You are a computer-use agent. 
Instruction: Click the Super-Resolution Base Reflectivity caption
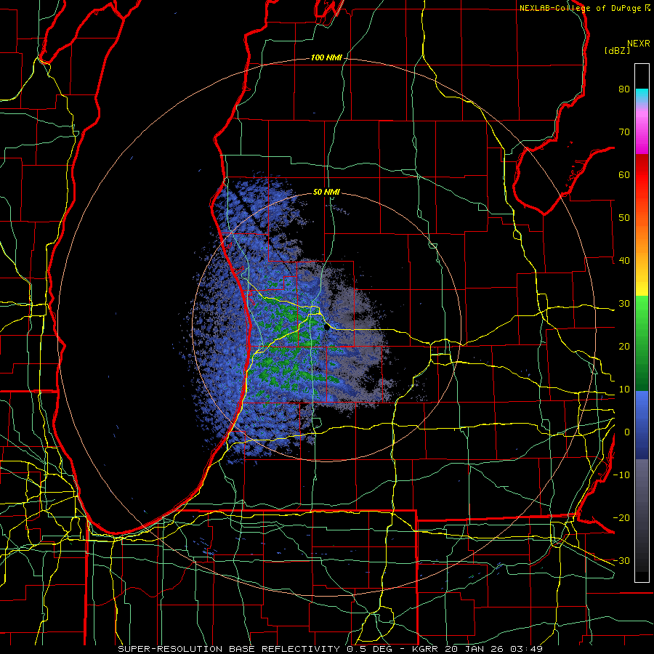[x=331, y=649]
